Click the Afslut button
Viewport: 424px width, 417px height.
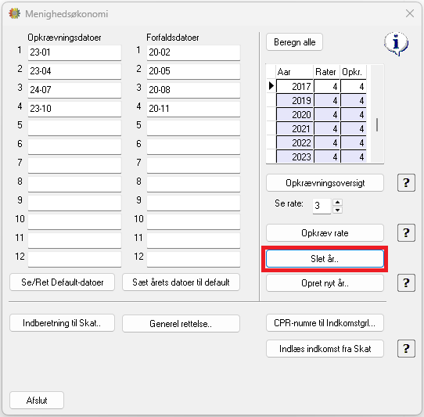pyautogui.click(x=37, y=401)
